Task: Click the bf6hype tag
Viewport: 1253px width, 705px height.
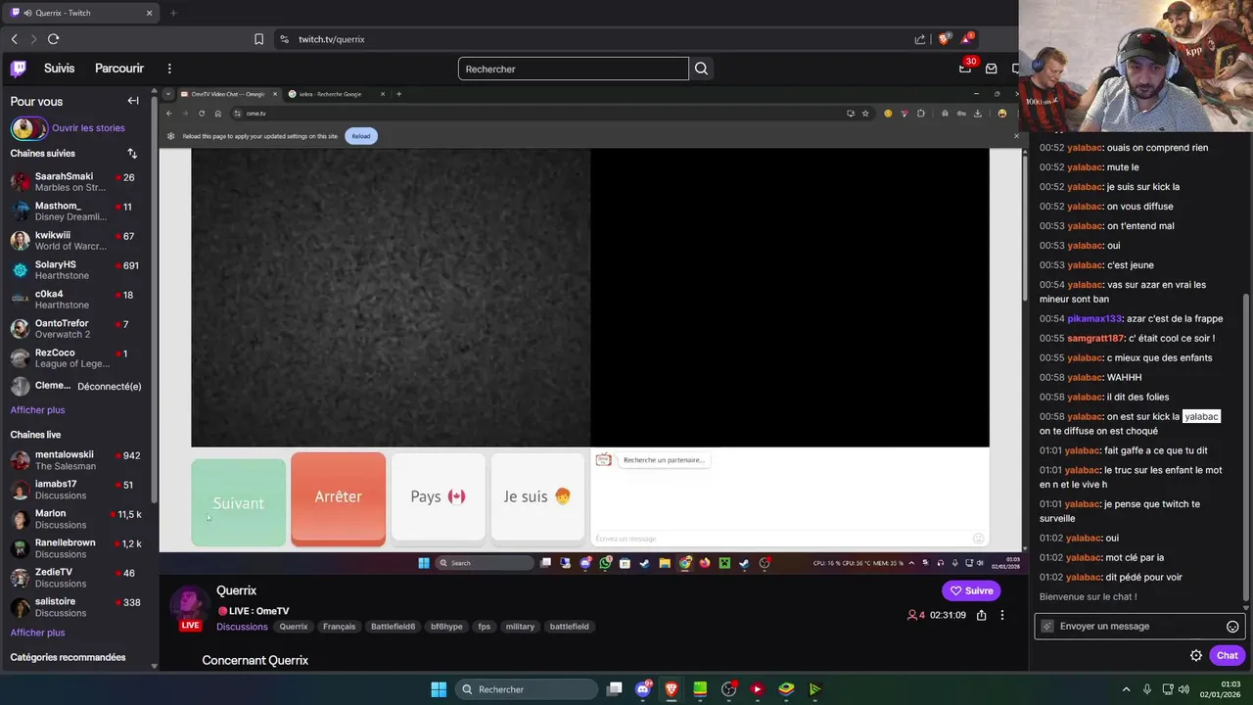Action: tap(446, 627)
